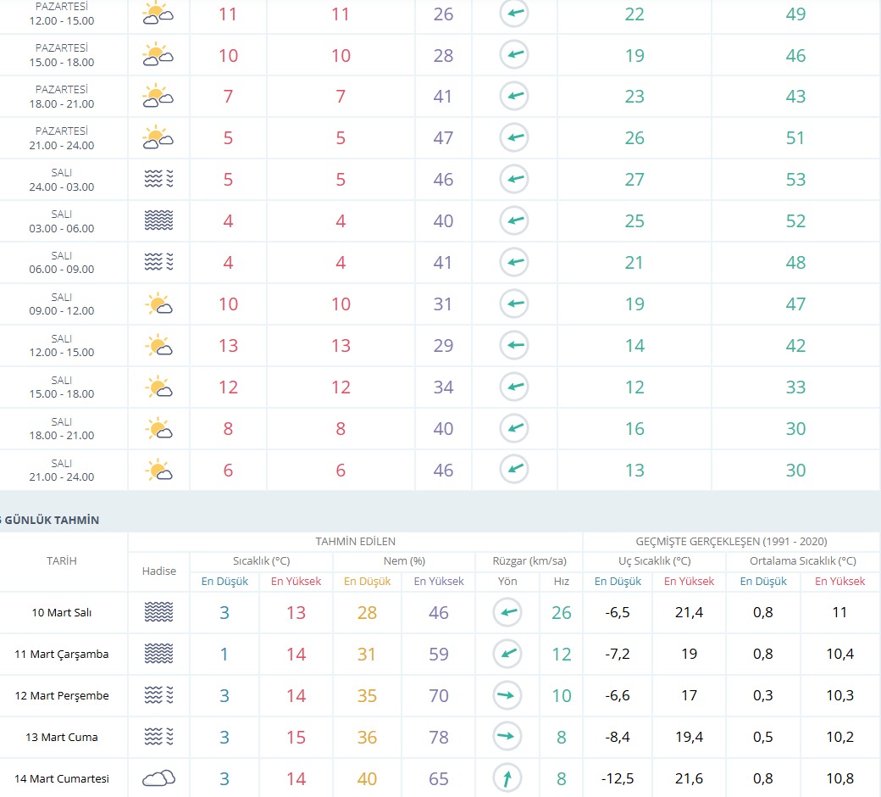Click the partly cloudy icon for Pazartesi 12.00 - 15.00
The height and width of the screenshot is (797, 881).
[158, 14]
